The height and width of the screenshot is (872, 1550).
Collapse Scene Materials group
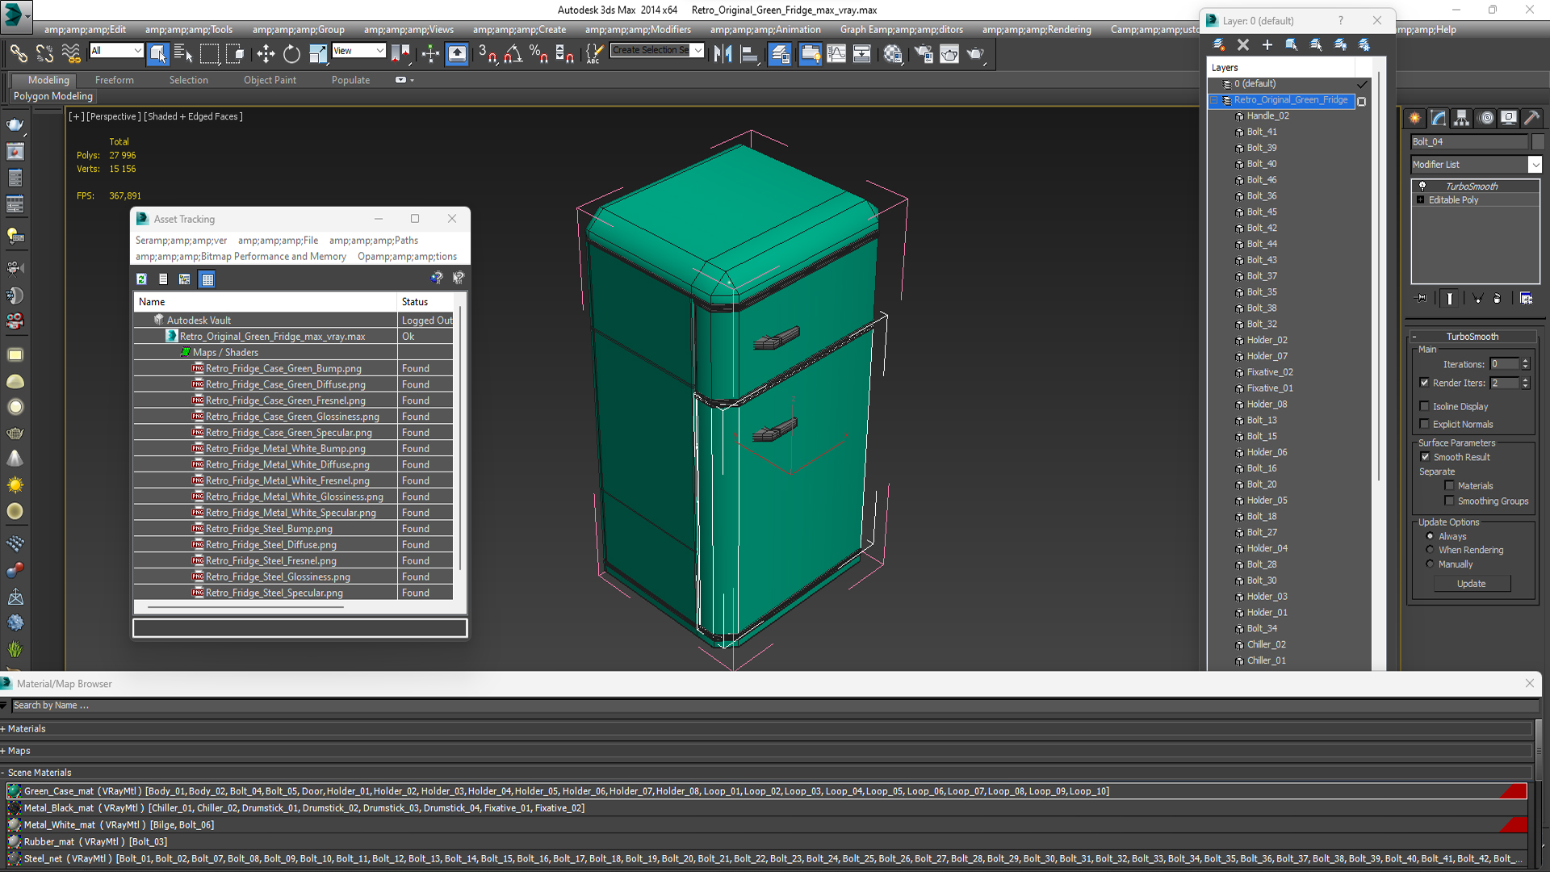3,773
